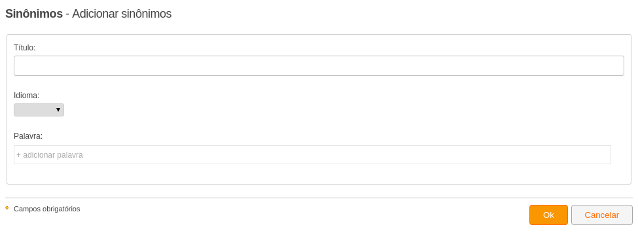Image resolution: width=638 pixels, height=248 pixels.
Task: Click the orange required-fields asterisk icon
Action: (x=7, y=207)
